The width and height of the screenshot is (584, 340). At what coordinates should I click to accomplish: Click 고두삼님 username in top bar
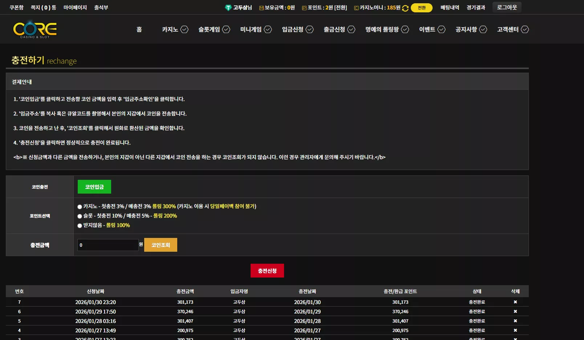tap(243, 8)
